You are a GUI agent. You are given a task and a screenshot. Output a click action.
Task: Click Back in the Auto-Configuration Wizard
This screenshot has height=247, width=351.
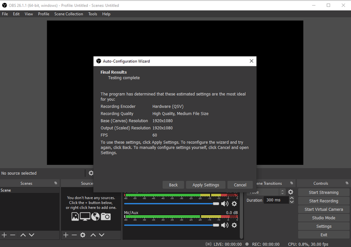pos(173,185)
